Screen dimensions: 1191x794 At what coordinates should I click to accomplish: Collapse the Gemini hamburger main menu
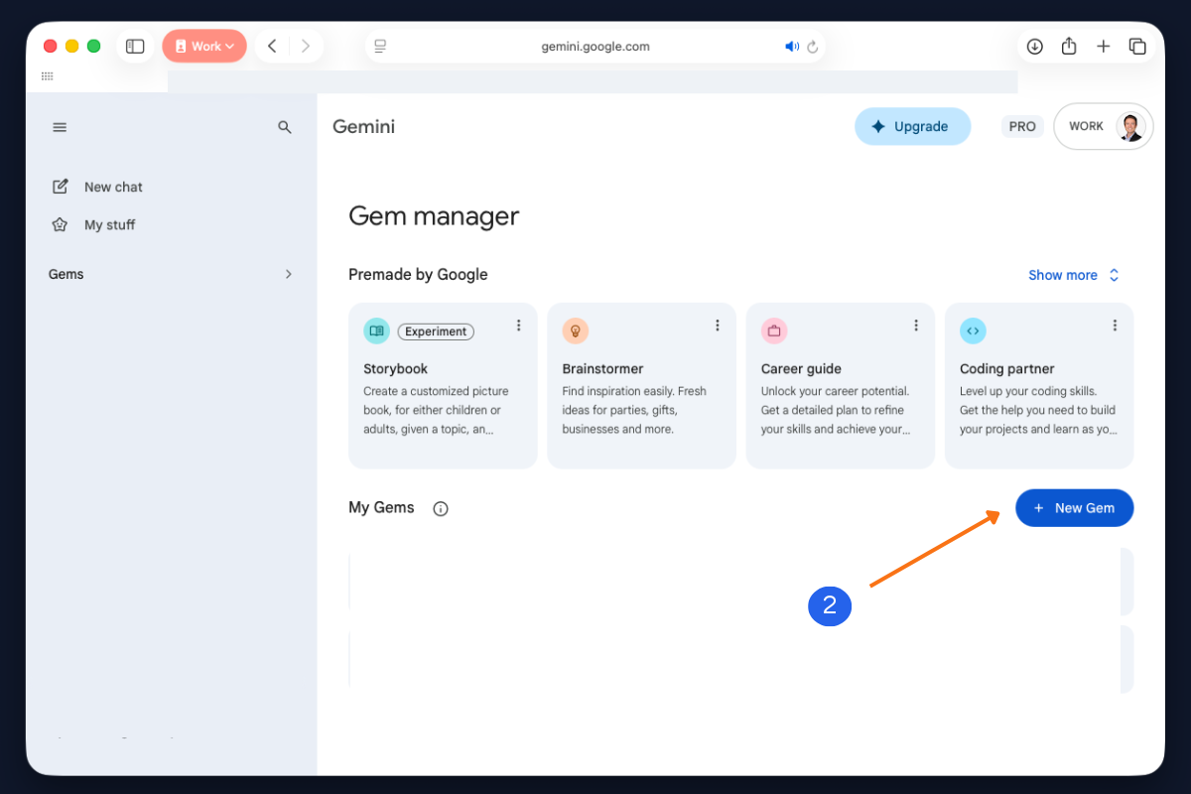pos(60,127)
